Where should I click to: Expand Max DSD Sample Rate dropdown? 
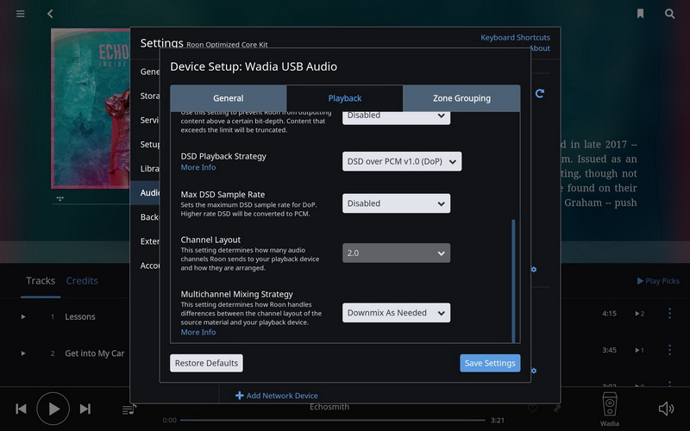(396, 203)
